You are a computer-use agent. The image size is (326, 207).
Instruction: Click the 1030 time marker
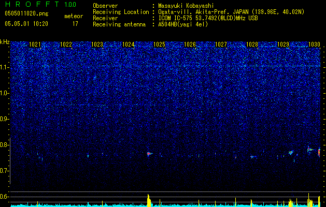point(315,45)
